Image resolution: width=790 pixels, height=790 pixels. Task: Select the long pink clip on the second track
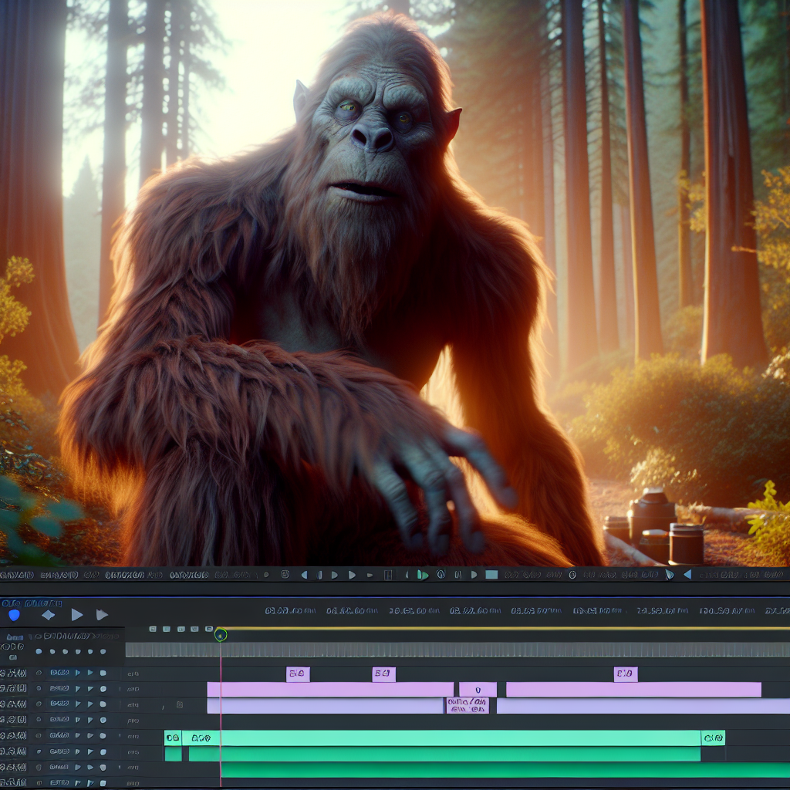[329, 690]
